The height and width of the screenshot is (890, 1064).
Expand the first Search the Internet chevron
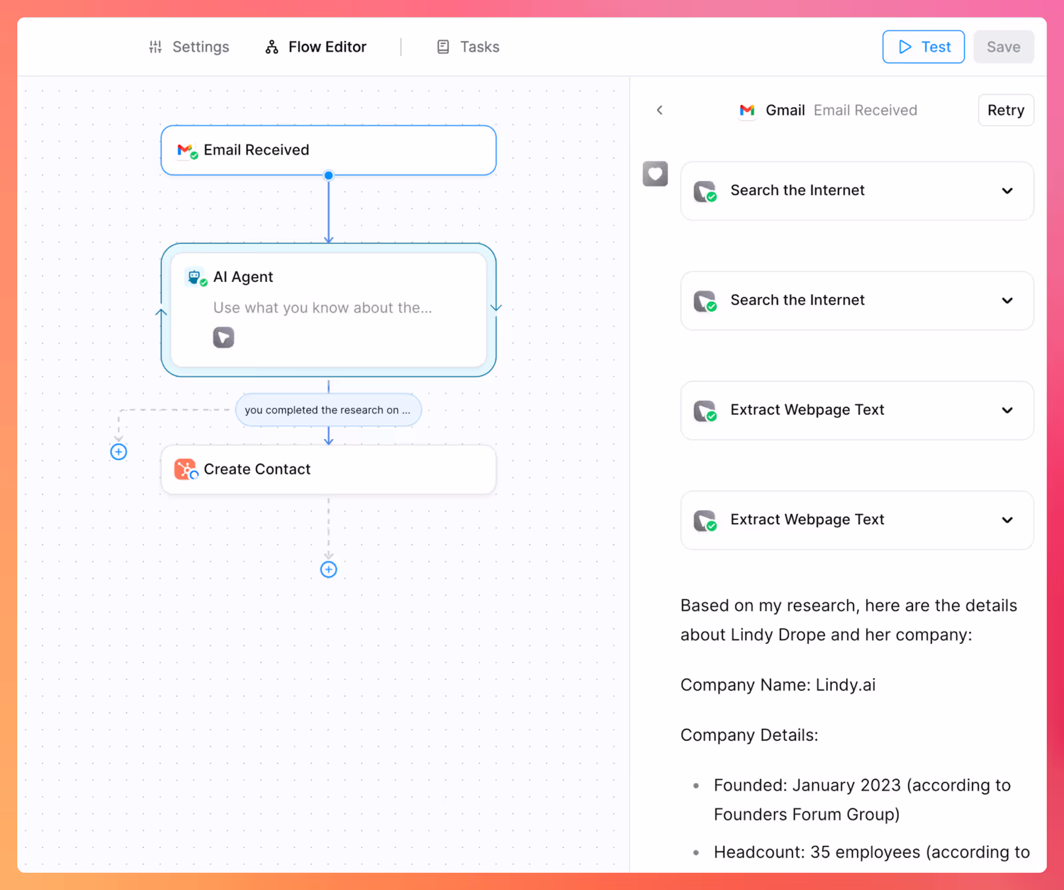1007,191
